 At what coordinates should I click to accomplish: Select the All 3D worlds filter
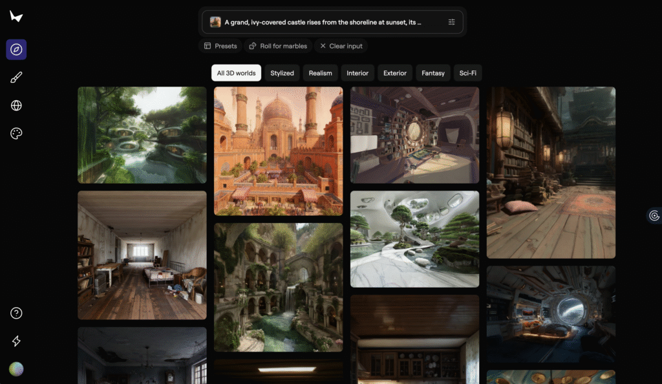coord(236,73)
